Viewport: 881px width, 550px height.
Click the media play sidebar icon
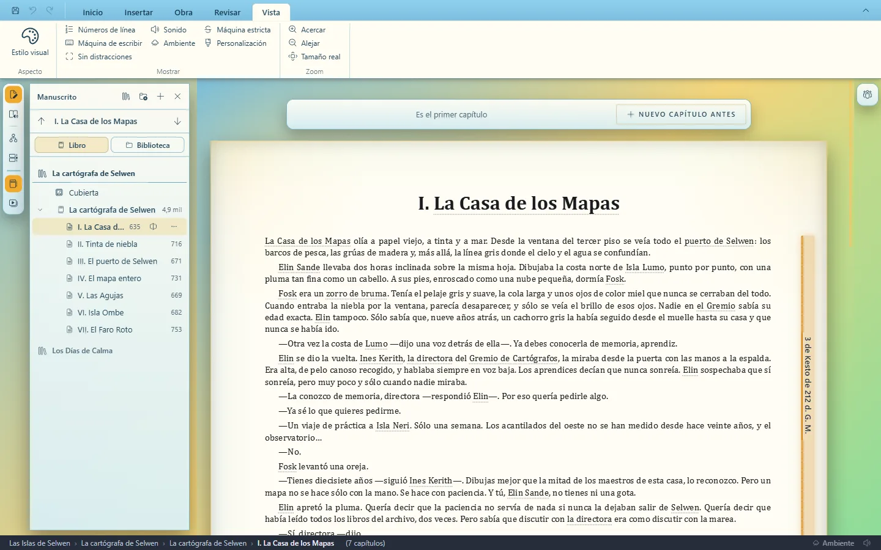(x=13, y=204)
